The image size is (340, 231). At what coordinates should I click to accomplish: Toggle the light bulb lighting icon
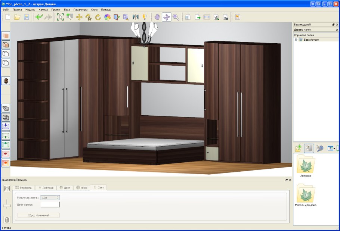pyautogui.click(x=144, y=17)
